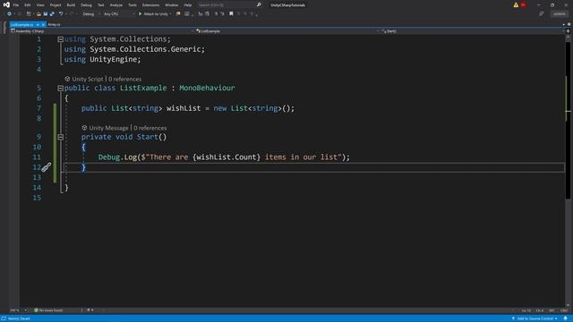The height and width of the screenshot is (322, 573).
Task: Close the ListExample.cs tab
Action: click(43, 24)
